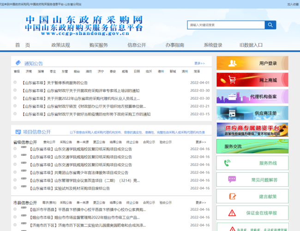Select 单一来源 tab under 市县信息公开
This screenshot has height=231, width=300.
83,202
